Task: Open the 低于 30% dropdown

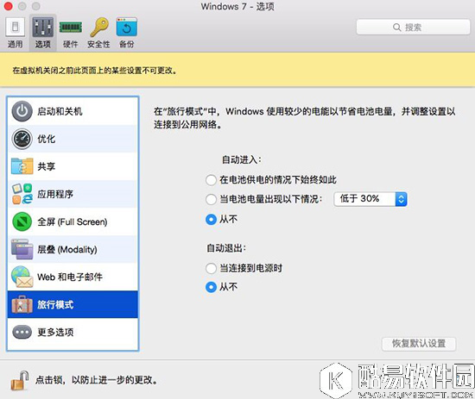Action: [x=370, y=199]
